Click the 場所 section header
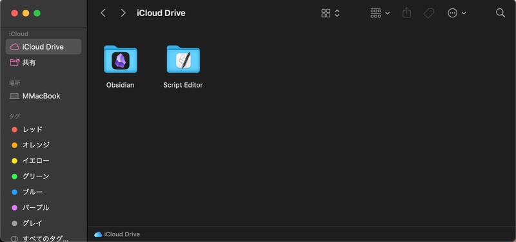The image size is (516, 242). coord(15,83)
